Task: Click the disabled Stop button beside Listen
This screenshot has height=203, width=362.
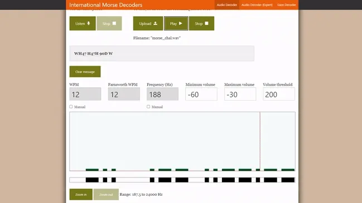Action: [x=109, y=23]
